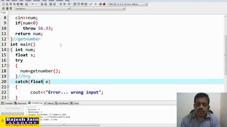The image size is (227, 127).
Task: Click on 'float s;' declaration
Action: pyautogui.click(x=25, y=55)
